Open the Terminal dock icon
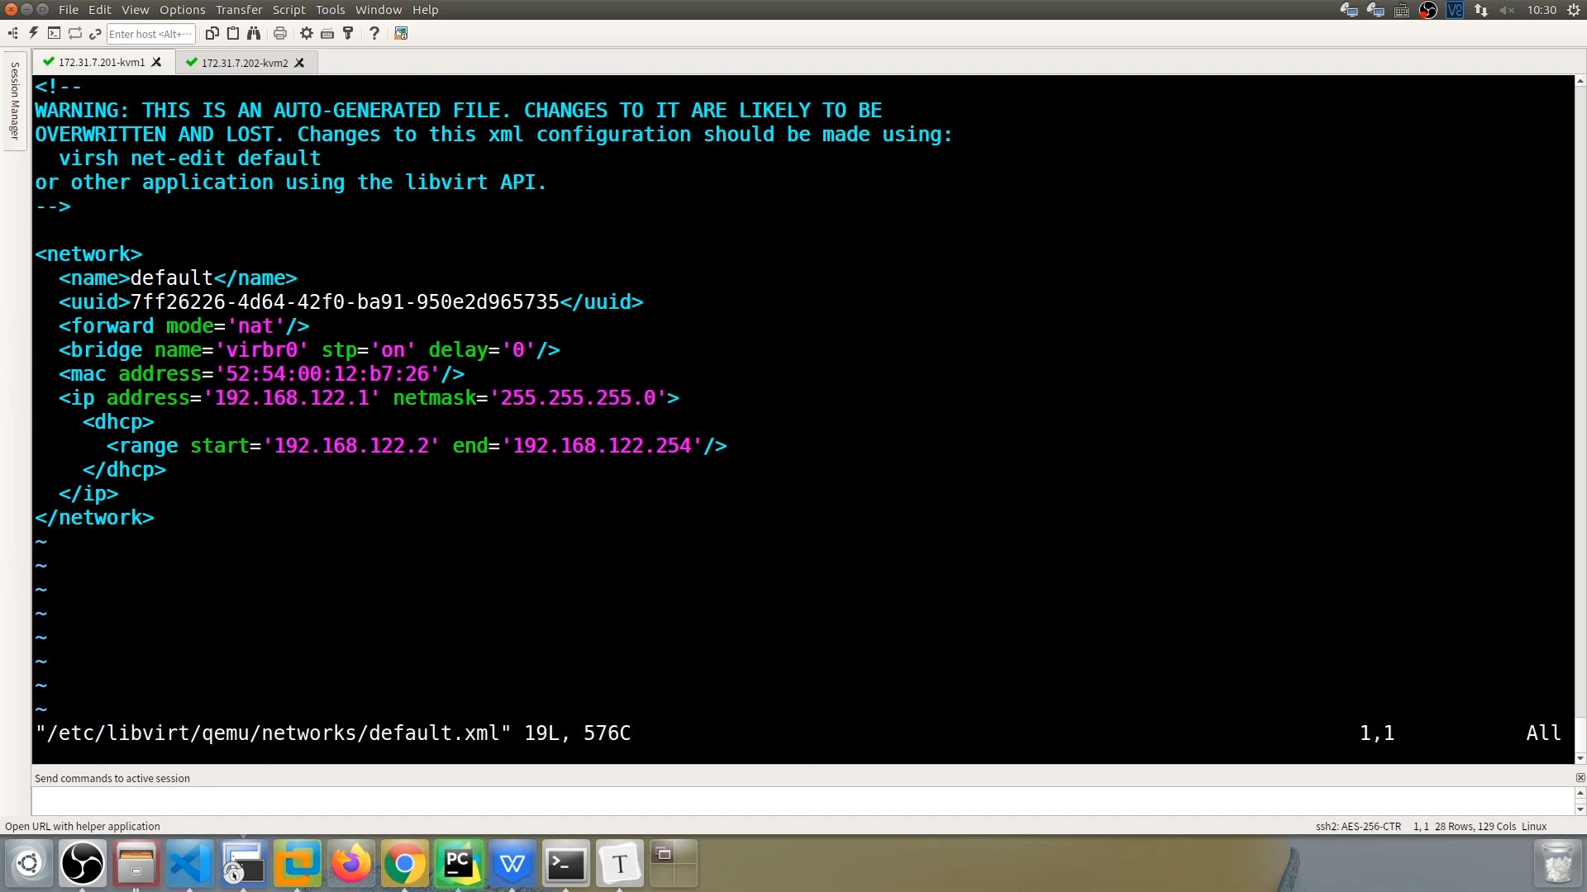Viewport: 1587px width, 892px height. (x=566, y=864)
